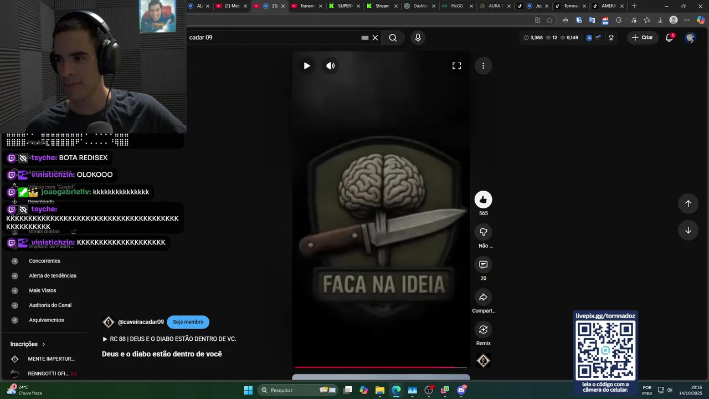Go to previous short with up arrow
The height and width of the screenshot is (399, 709).
point(688,203)
